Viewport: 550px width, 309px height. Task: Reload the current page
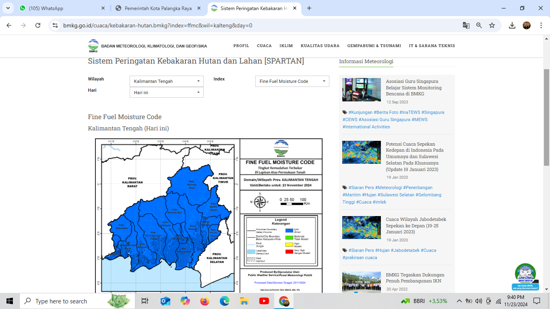pos(38,25)
